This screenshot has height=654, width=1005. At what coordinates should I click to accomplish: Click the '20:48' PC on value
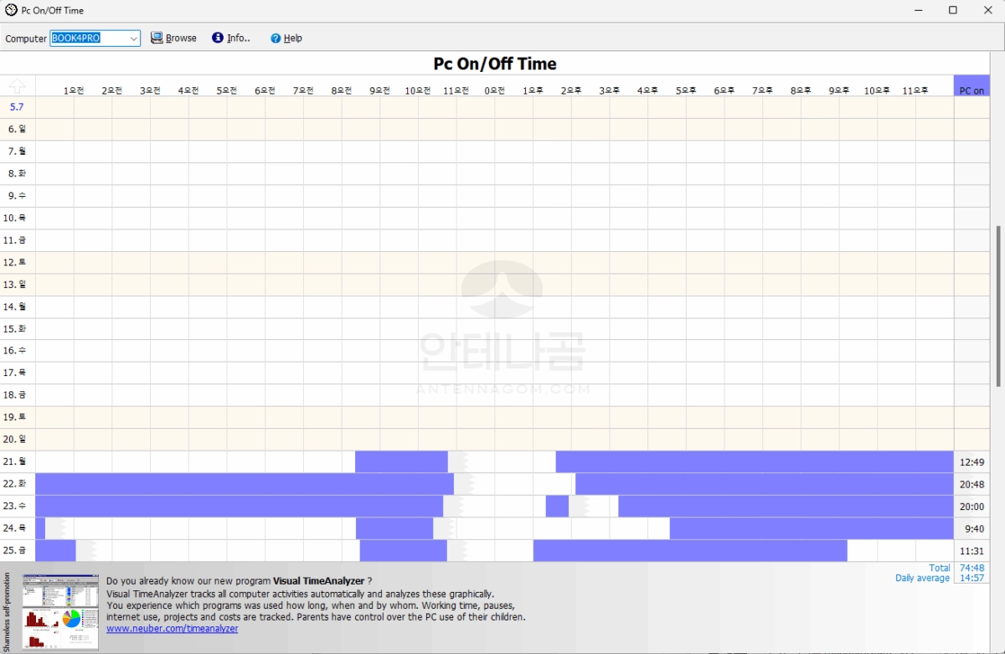(971, 485)
